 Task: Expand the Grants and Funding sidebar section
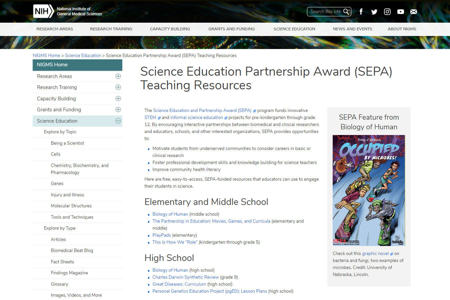pyautogui.click(x=118, y=109)
